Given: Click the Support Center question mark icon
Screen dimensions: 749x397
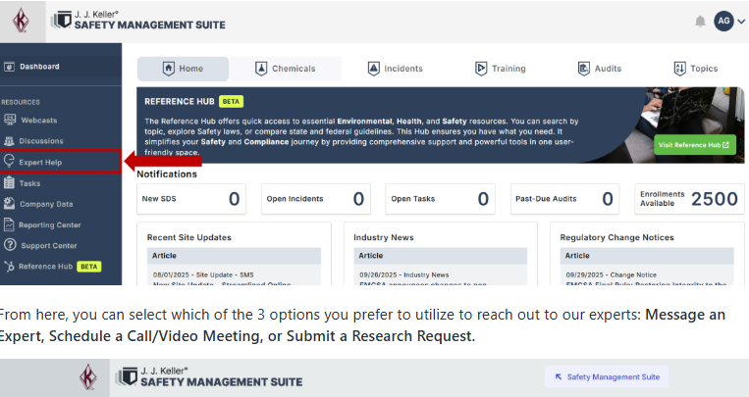Looking at the screenshot, I should point(10,245).
